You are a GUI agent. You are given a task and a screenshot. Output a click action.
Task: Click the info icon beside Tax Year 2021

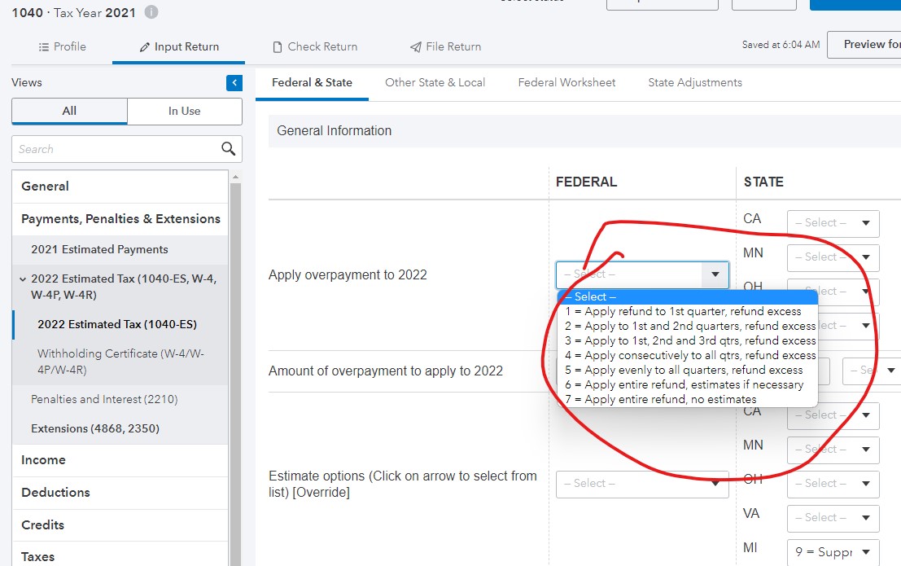[151, 11]
